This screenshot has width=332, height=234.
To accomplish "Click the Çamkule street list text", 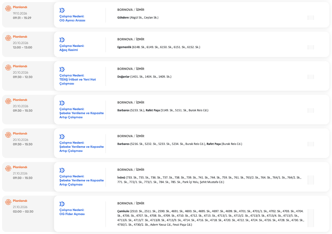I will [x=211, y=218].
